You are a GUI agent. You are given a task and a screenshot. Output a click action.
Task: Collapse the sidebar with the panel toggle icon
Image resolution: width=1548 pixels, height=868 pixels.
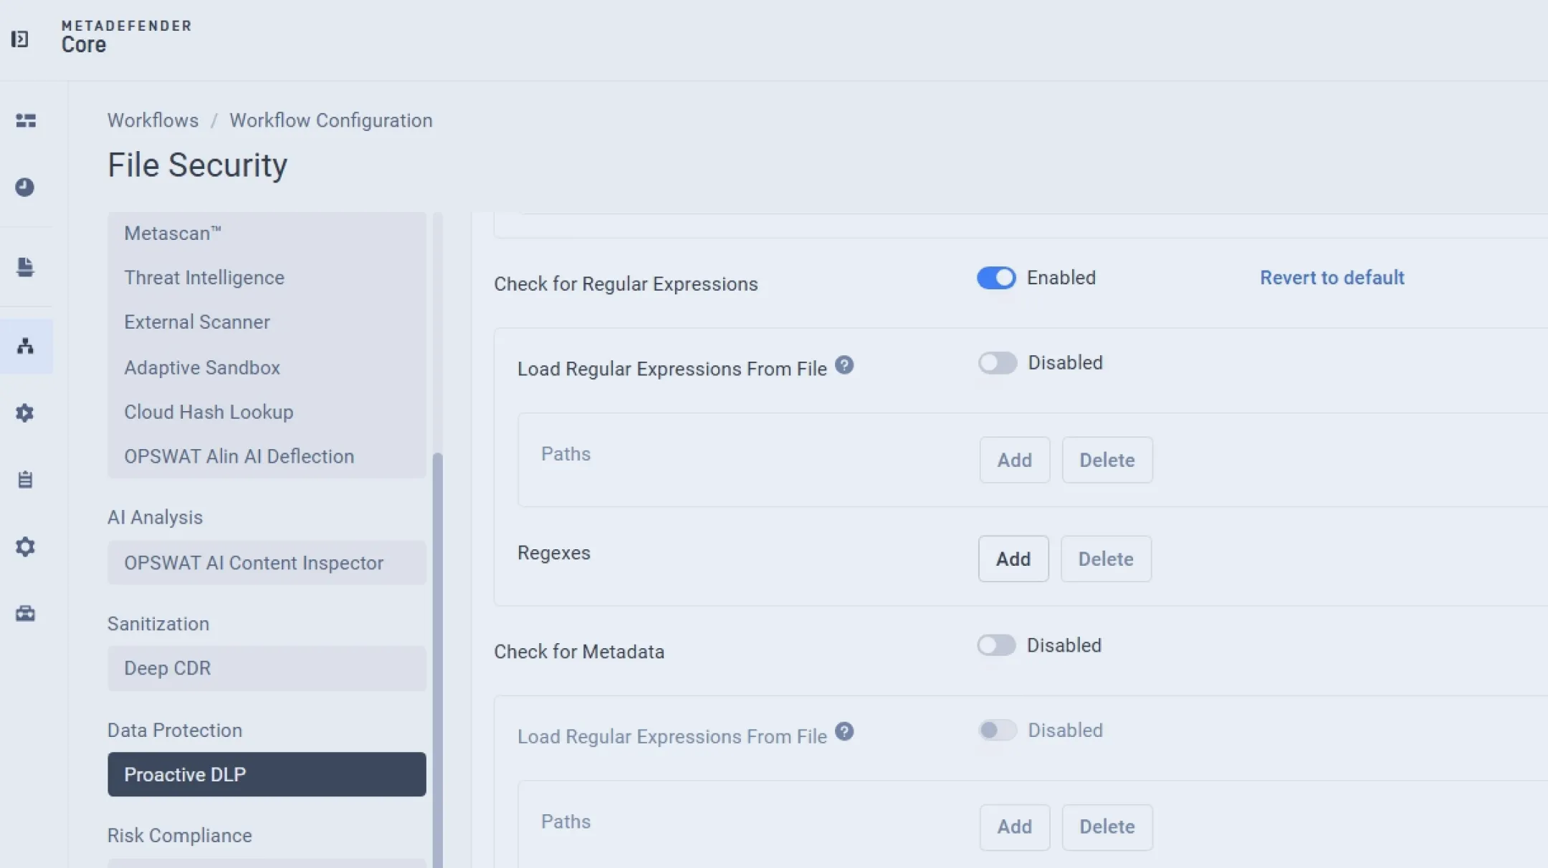[20, 39]
